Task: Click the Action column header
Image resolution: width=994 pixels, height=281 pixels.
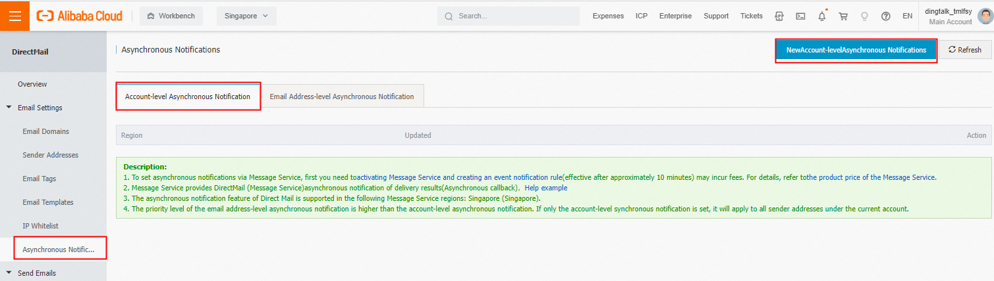Action: 976,135
